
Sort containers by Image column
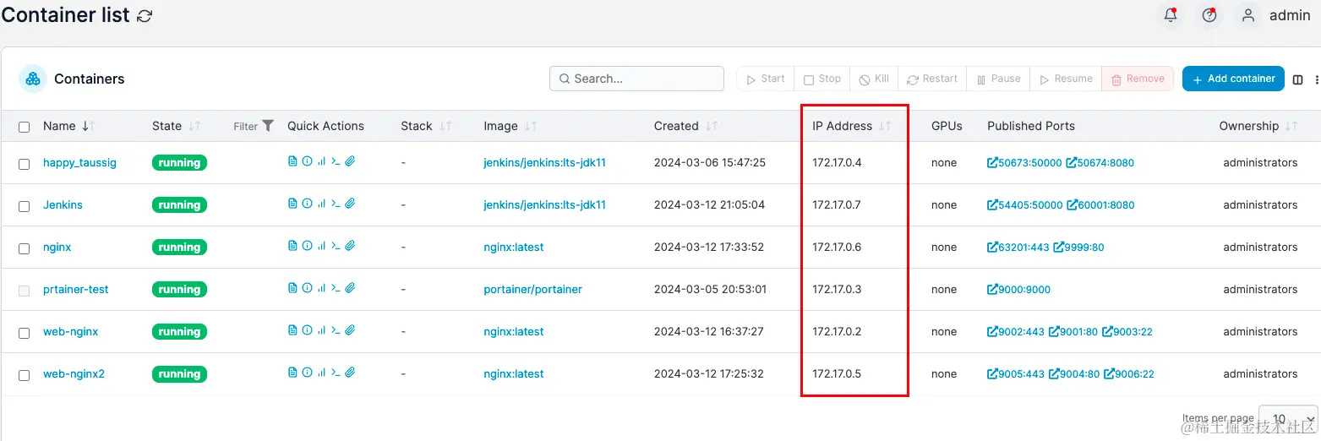pyautogui.click(x=510, y=126)
